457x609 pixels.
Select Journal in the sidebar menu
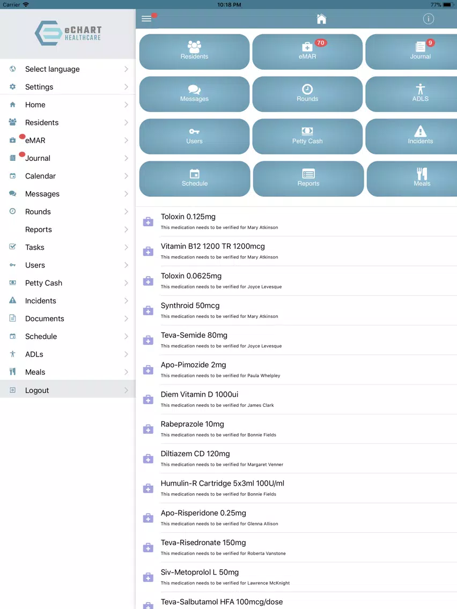(68, 158)
